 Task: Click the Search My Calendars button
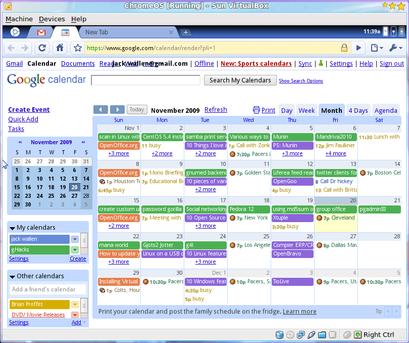pyautogui.click(x=240, y=80)
